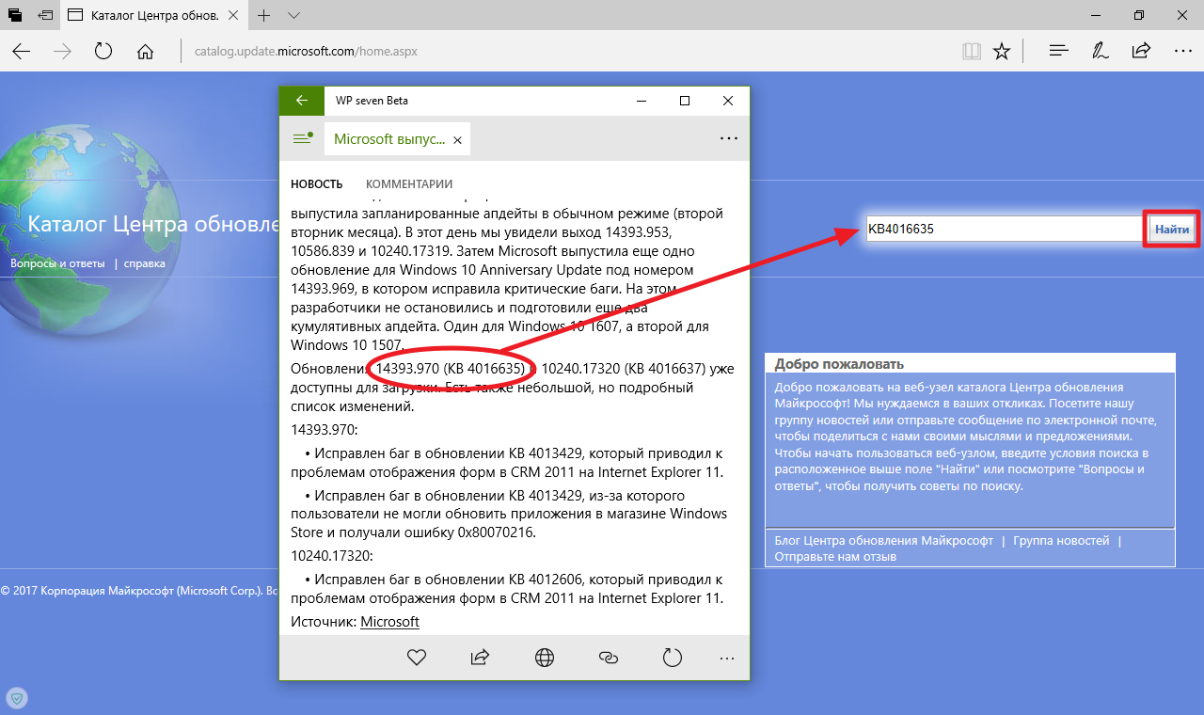
Task: Click the green back arrow in WP seven Beta
Action: 301,101
